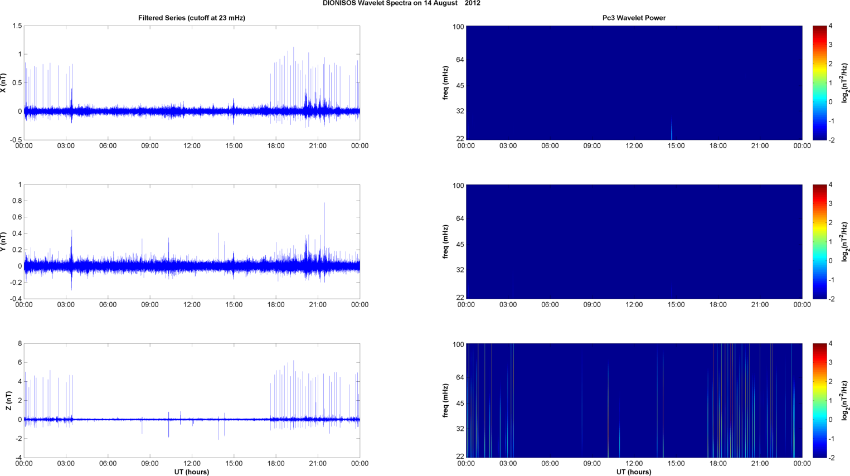Click the log2(nT²/Hz) label of middle colorbar
This screenshot has height=476, width=850.
point(845,242)
